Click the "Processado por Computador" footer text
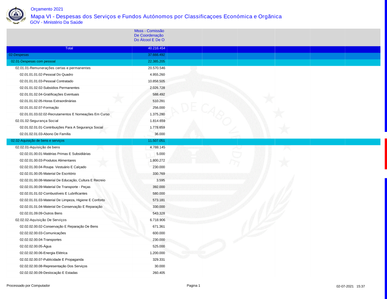The image size is (387, 299). (x=28, y=286)
